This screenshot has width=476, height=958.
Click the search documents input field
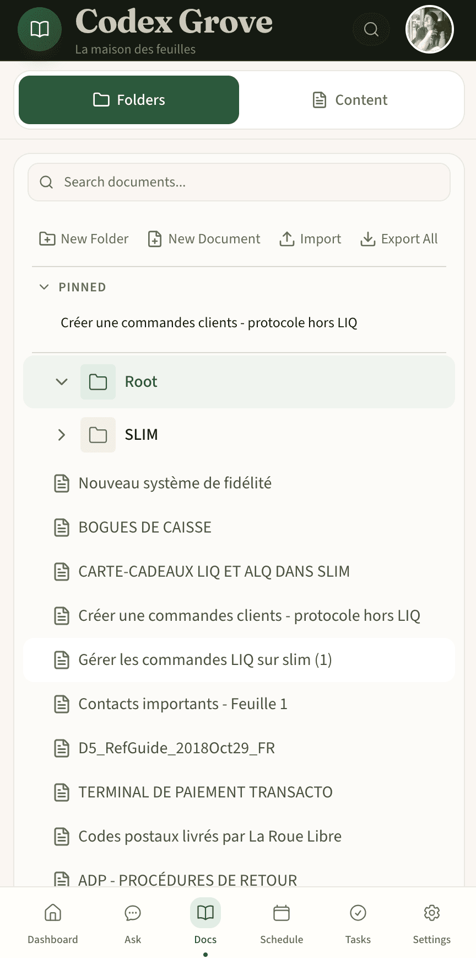(239, 182)
